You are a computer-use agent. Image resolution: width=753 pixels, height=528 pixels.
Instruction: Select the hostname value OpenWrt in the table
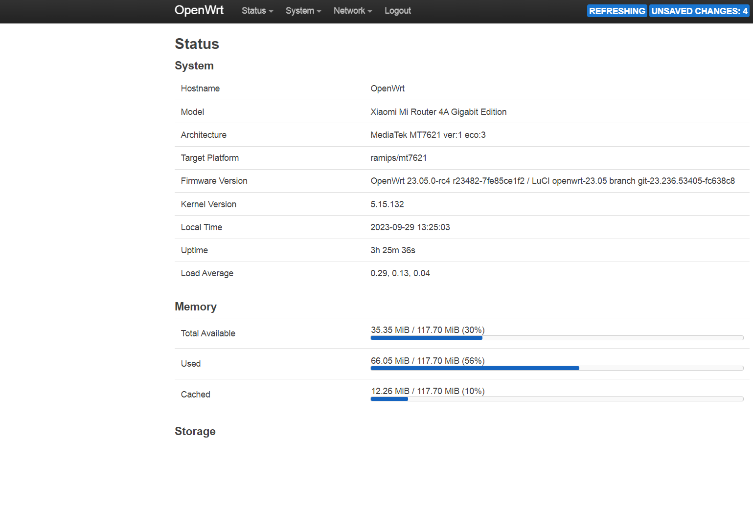coord(388,88)
